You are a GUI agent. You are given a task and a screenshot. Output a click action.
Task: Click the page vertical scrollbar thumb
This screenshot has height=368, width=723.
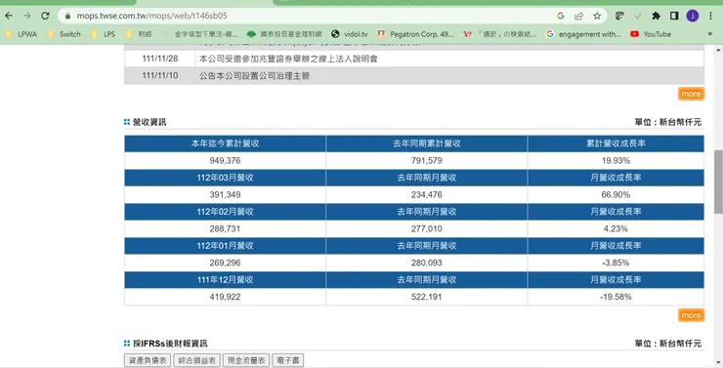[718, 182]
